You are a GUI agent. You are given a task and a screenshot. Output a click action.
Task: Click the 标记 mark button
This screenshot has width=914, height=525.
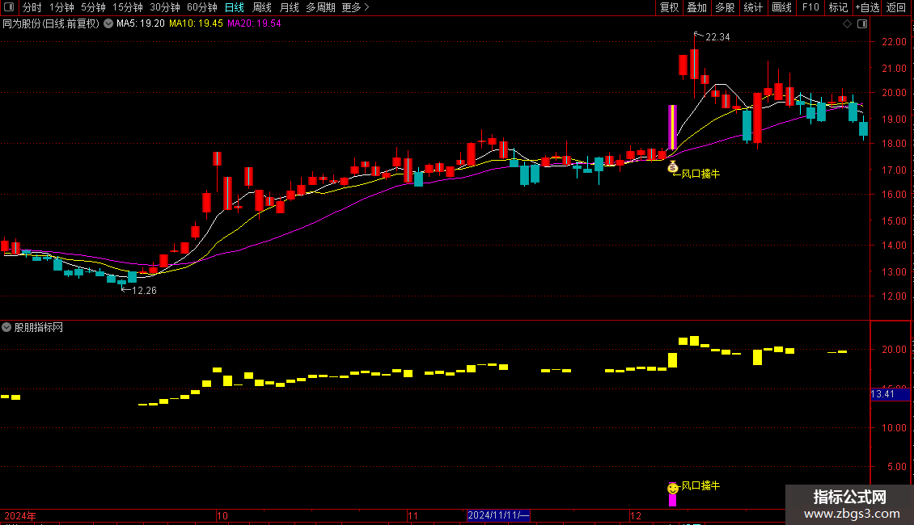pos(838,7)
